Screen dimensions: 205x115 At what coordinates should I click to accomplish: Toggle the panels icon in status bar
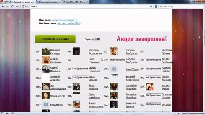point(2,113)
